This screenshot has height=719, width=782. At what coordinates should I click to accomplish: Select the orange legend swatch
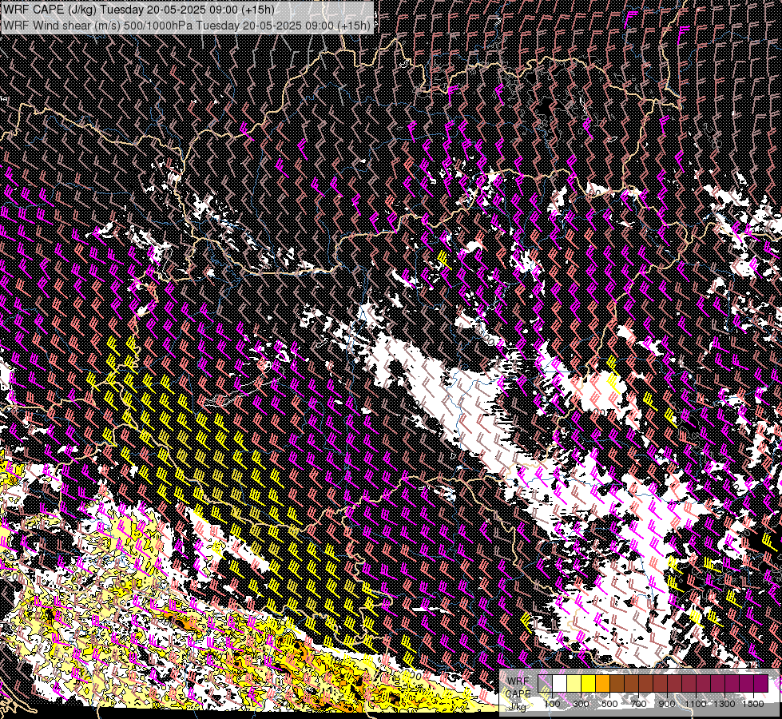602,683
